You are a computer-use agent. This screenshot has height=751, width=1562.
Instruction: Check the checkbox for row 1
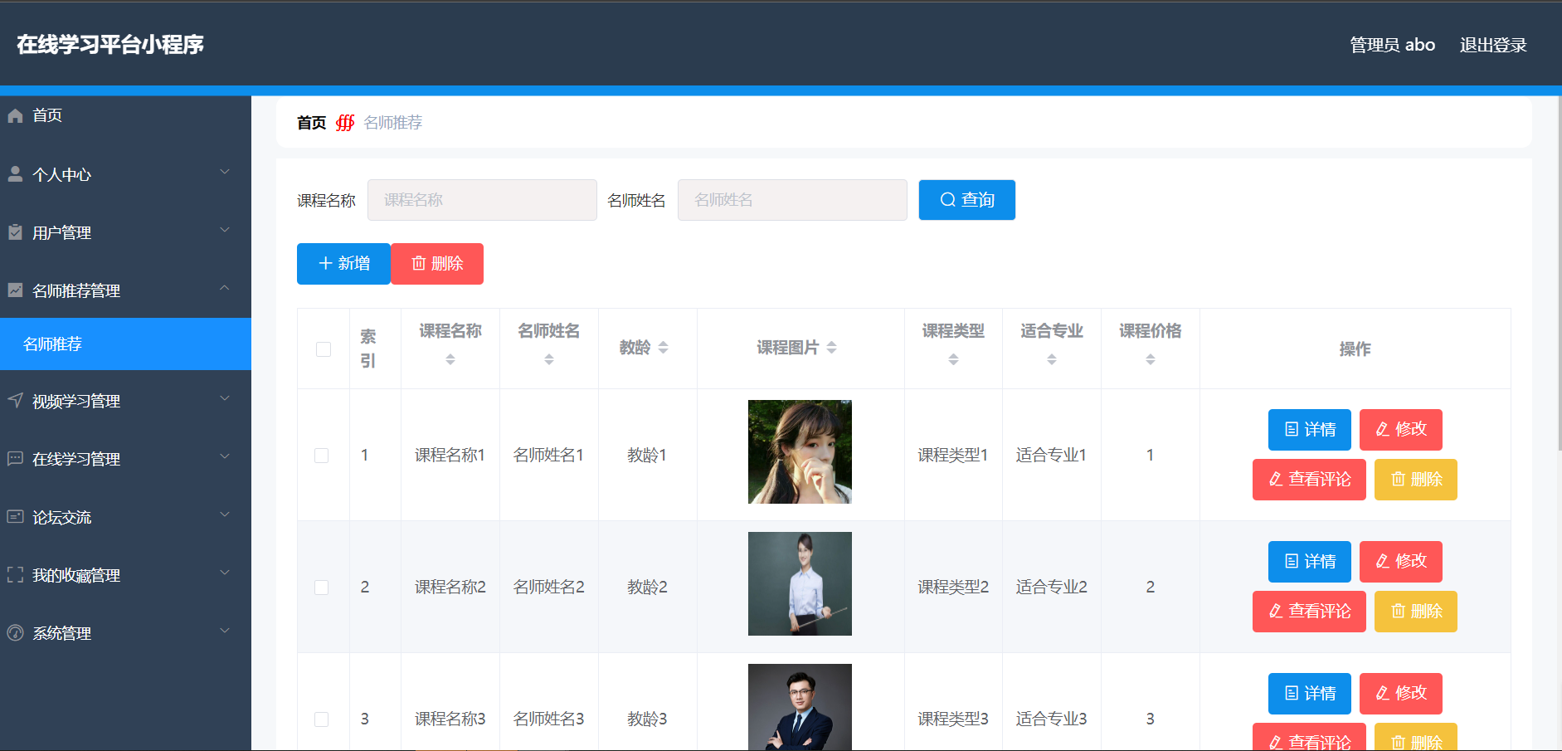[322, 456]
